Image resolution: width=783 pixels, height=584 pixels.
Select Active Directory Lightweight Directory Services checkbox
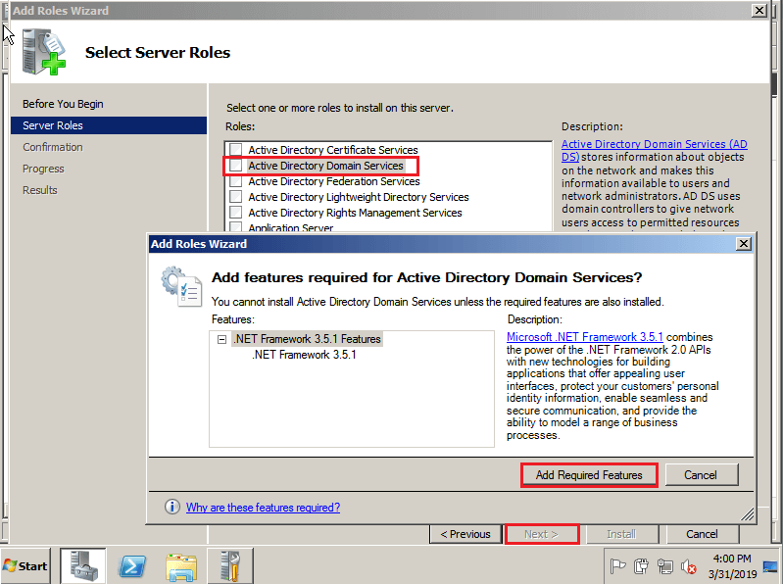[x=236, y=197]
